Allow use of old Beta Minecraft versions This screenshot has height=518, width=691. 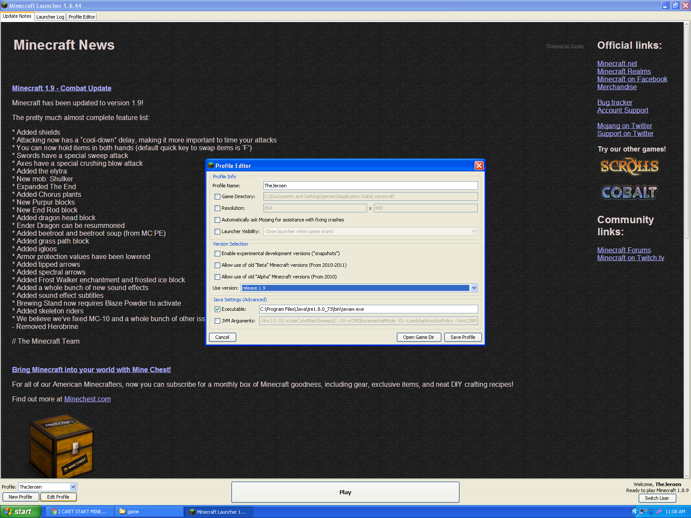click(217, 265)
